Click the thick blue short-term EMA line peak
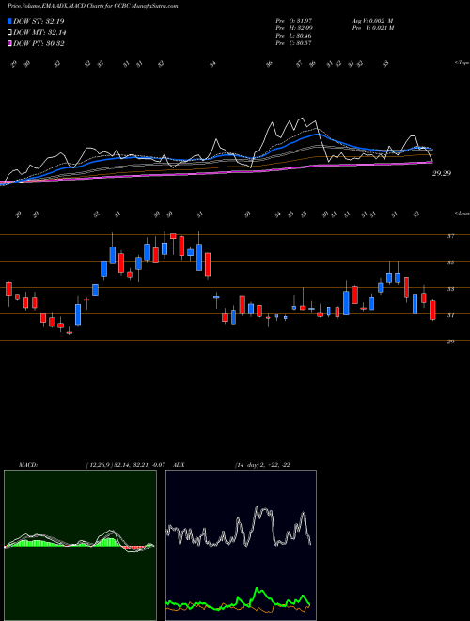The image size is (470, 621). tap(318, 135)
